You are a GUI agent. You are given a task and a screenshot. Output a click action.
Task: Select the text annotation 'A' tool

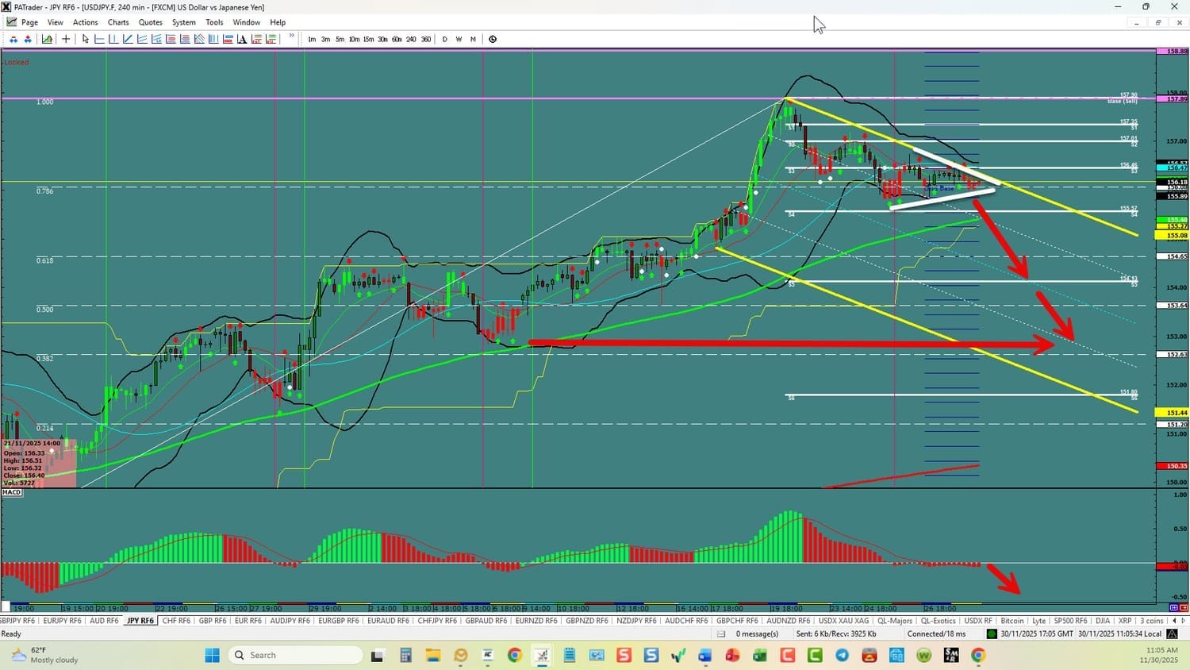point(242,39)
